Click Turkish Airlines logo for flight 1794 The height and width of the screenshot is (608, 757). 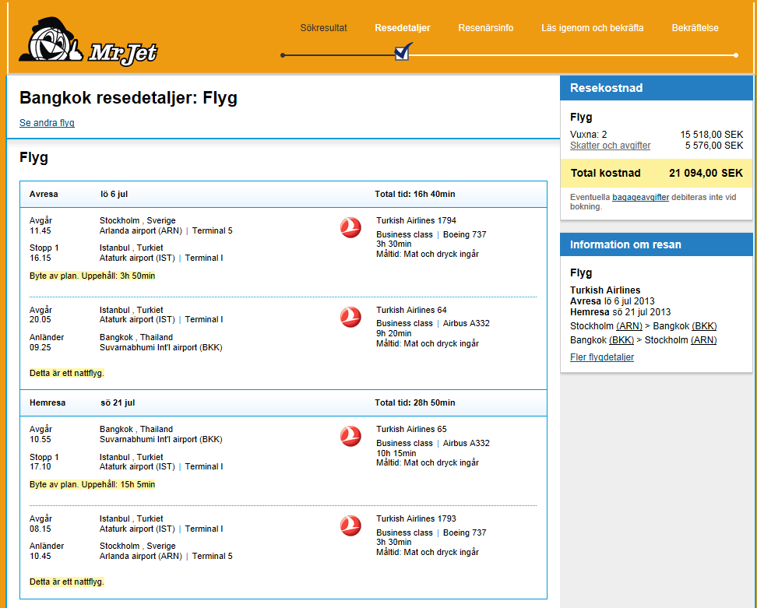(350, 227)
